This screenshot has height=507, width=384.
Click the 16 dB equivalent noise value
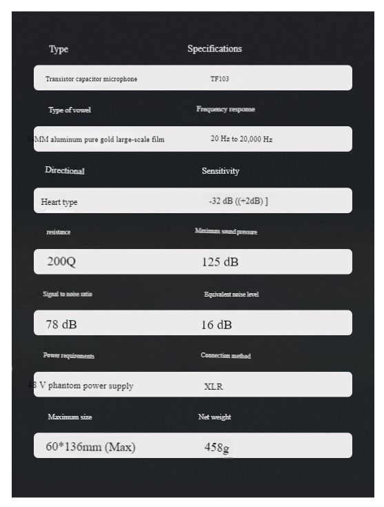(216, 325)
